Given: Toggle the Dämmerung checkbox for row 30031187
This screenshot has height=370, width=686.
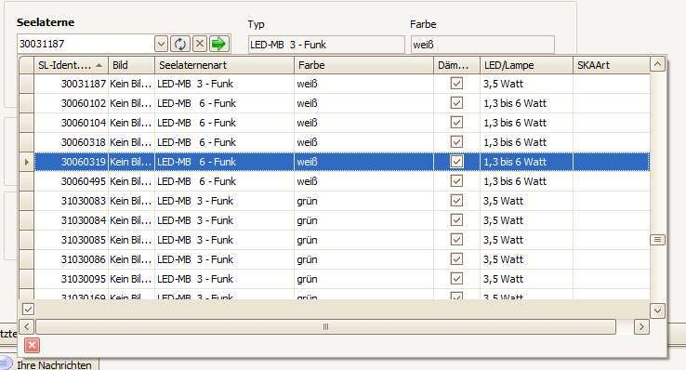Looking at the screenshot, I should point(456,83).
